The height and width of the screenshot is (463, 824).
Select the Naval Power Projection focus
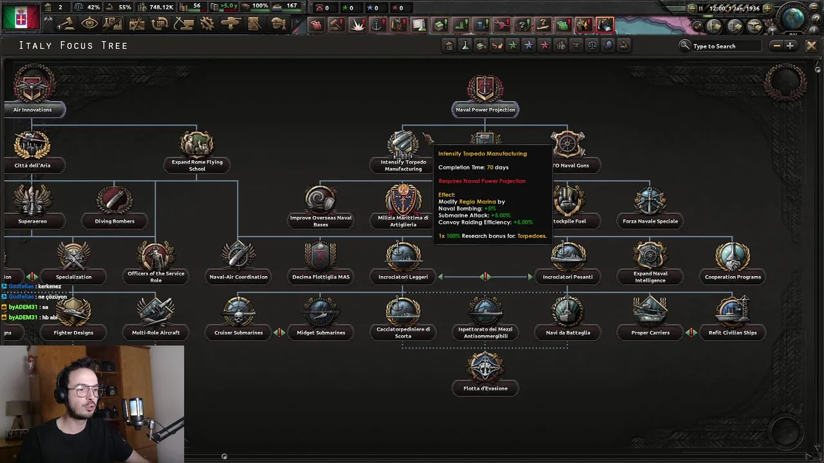pos(485,96)
